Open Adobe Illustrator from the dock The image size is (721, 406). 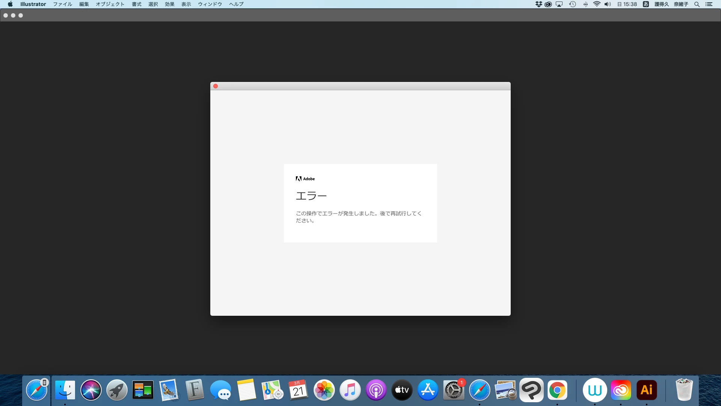(646, 390)
